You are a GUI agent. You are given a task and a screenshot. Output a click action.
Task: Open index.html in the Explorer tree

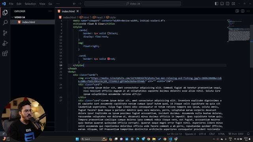pos(32,22)
